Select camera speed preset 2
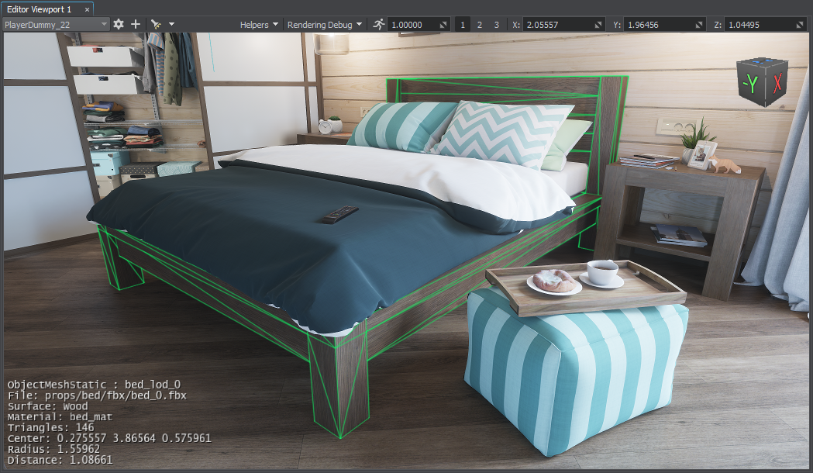 click(x=479, y=25)
